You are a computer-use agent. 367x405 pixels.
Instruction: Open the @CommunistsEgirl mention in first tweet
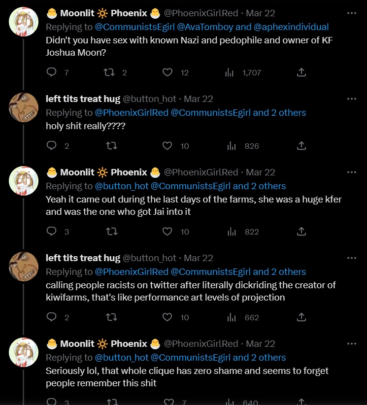(135, 27)
